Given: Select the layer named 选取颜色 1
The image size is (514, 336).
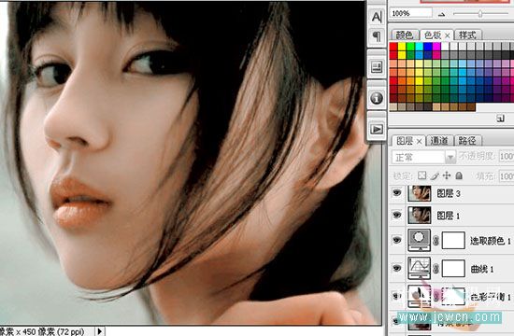Looking at the screenshot, I should [491, 241].
